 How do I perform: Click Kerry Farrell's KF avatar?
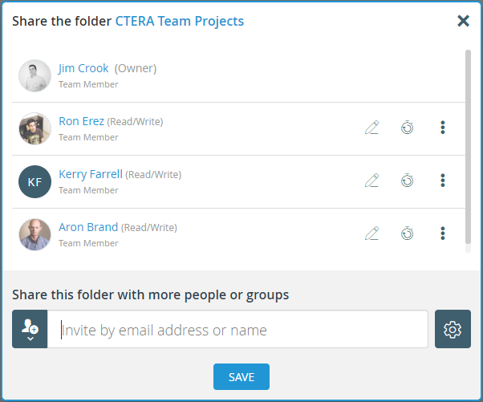click(34, 181)
